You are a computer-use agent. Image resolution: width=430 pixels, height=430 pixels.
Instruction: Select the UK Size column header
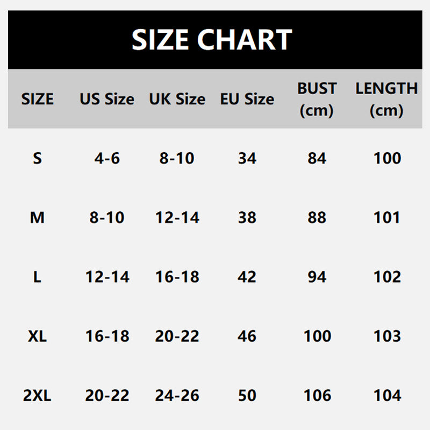[x=177, y=99]
